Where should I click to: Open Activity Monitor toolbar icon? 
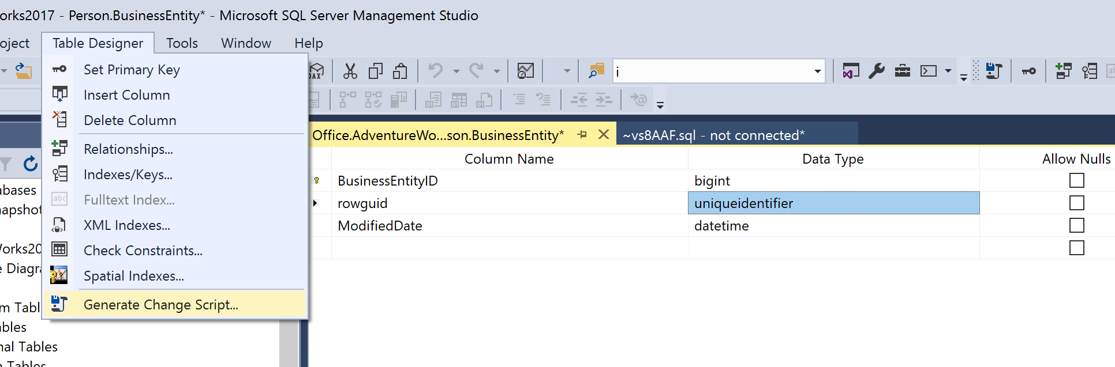click(526, 71)
